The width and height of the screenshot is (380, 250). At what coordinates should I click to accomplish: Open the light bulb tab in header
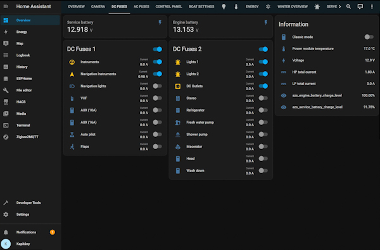(x=224, y=6)
